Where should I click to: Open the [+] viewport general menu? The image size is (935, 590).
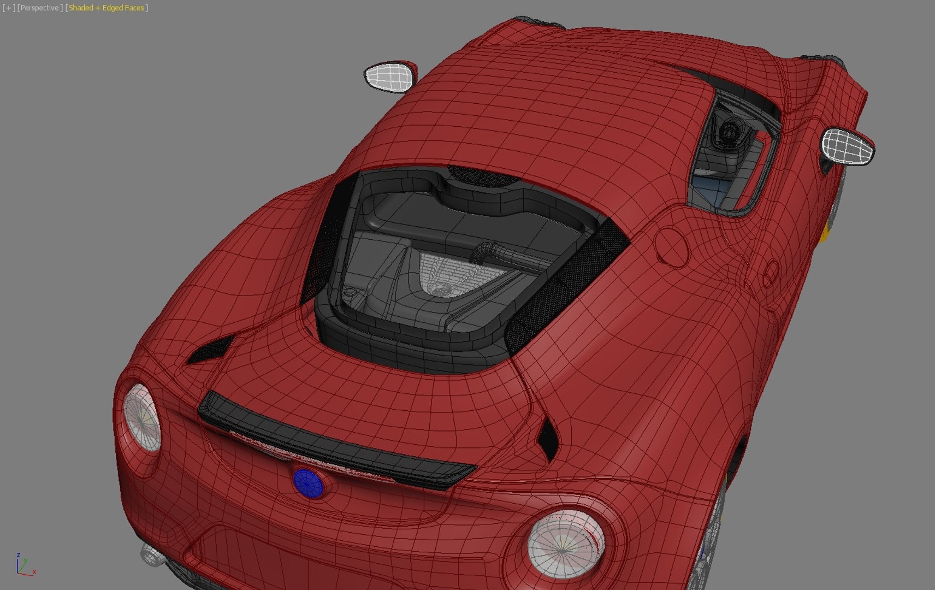(8, 8)
